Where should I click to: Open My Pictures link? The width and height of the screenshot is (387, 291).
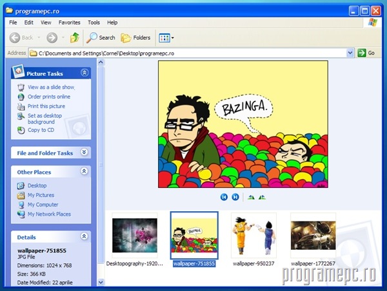(x=41, y=195)
